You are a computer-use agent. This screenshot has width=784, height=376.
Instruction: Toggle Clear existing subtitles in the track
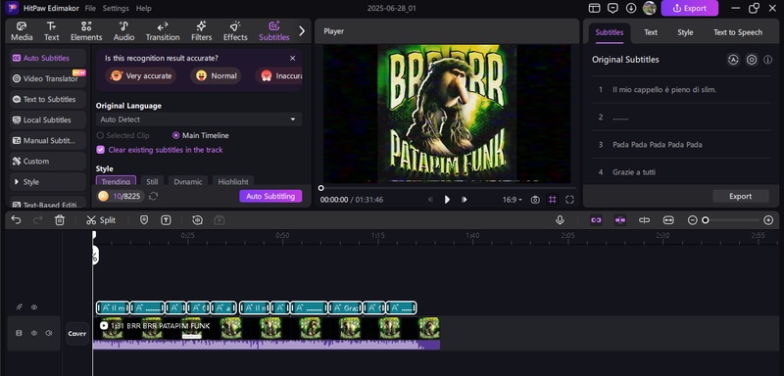click(x=160, y=150)
